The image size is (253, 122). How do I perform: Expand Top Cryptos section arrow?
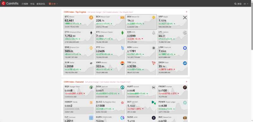[187, 12]
